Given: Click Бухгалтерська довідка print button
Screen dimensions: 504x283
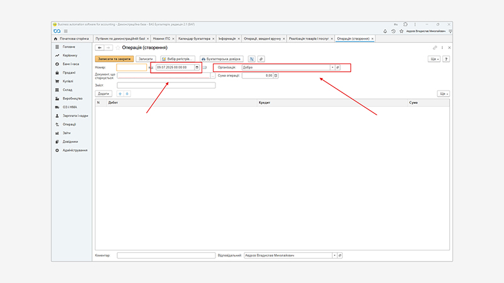Looking at the screenshot, I should coord(222,59).
